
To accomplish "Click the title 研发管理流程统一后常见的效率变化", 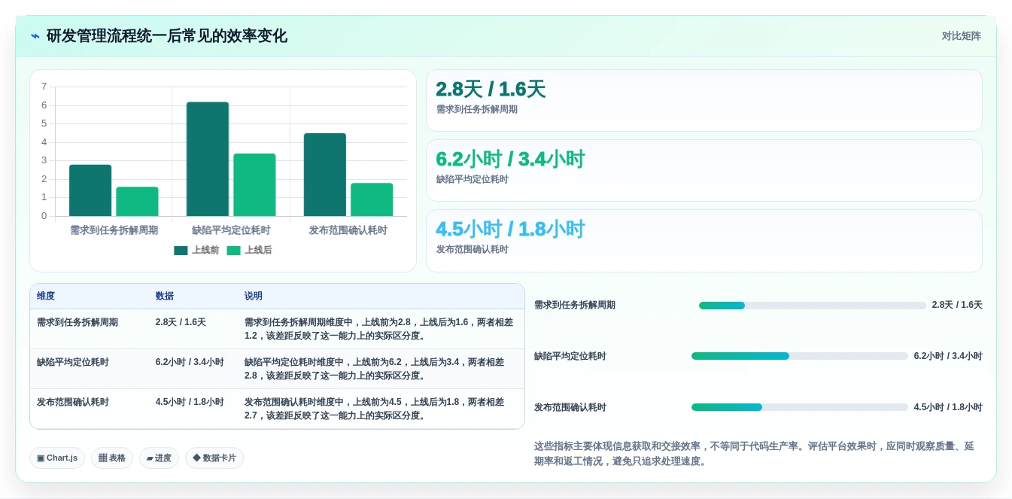I will pyautogui.click(x=167, y=36).
